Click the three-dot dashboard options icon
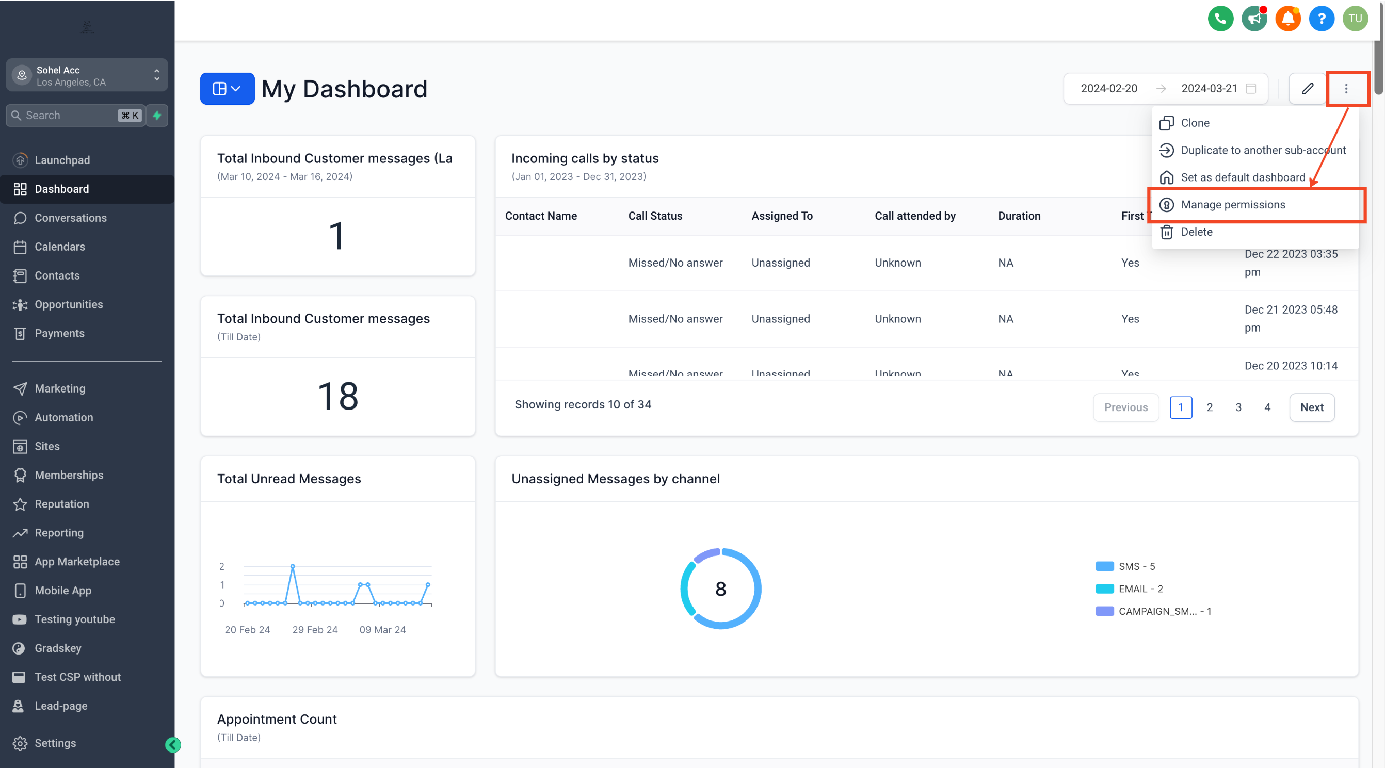 (x=1346, y=89)
